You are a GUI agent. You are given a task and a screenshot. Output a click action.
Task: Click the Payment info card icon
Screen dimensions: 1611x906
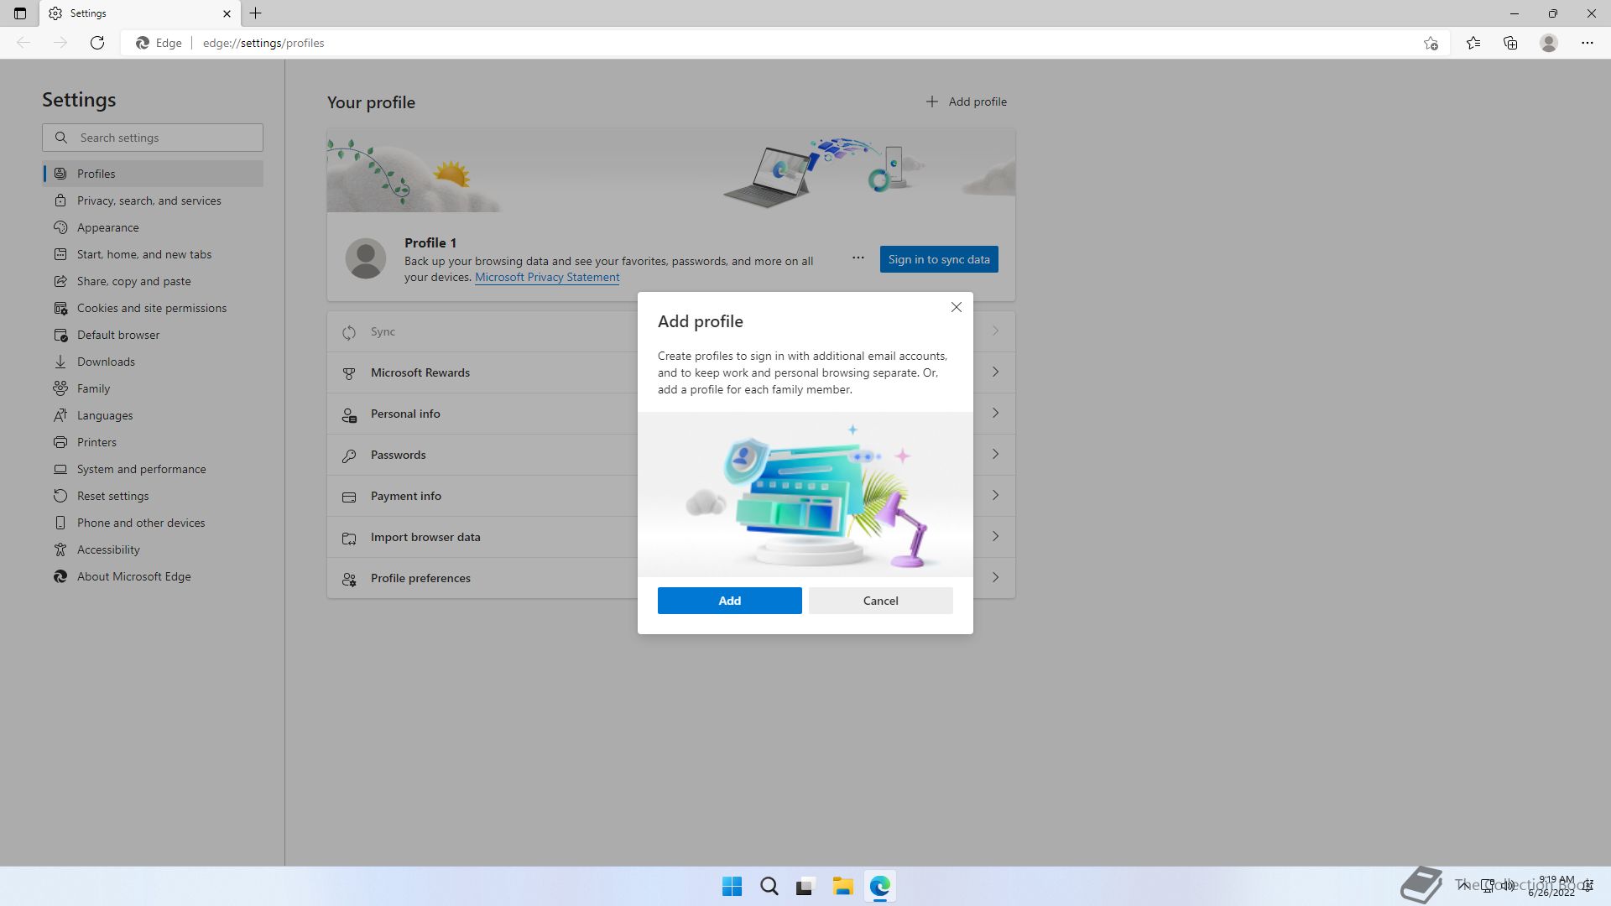349,497
